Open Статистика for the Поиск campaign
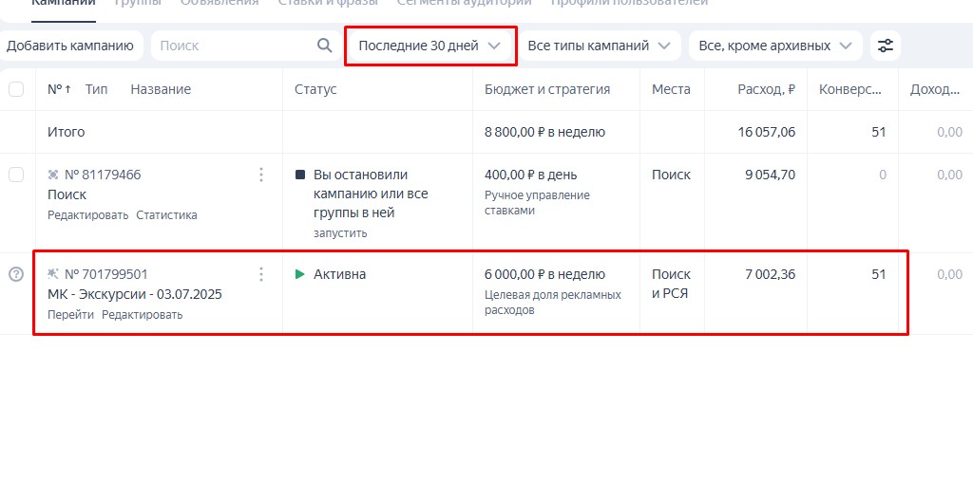 (x=167, y=215)
